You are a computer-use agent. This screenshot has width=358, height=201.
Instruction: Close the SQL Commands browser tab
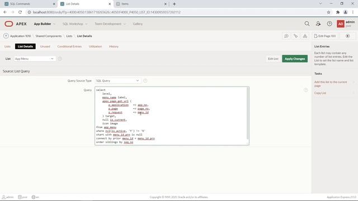[54, 4]
